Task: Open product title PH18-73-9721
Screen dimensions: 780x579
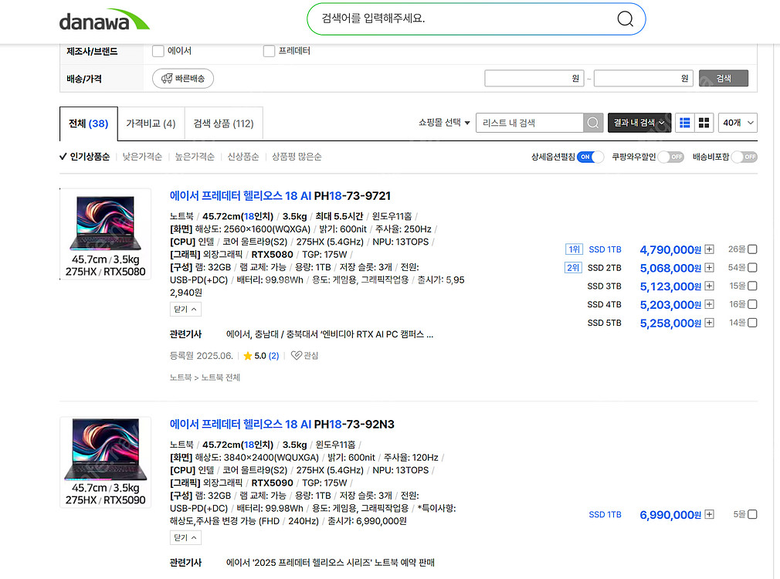Action: tap(280, 196)
